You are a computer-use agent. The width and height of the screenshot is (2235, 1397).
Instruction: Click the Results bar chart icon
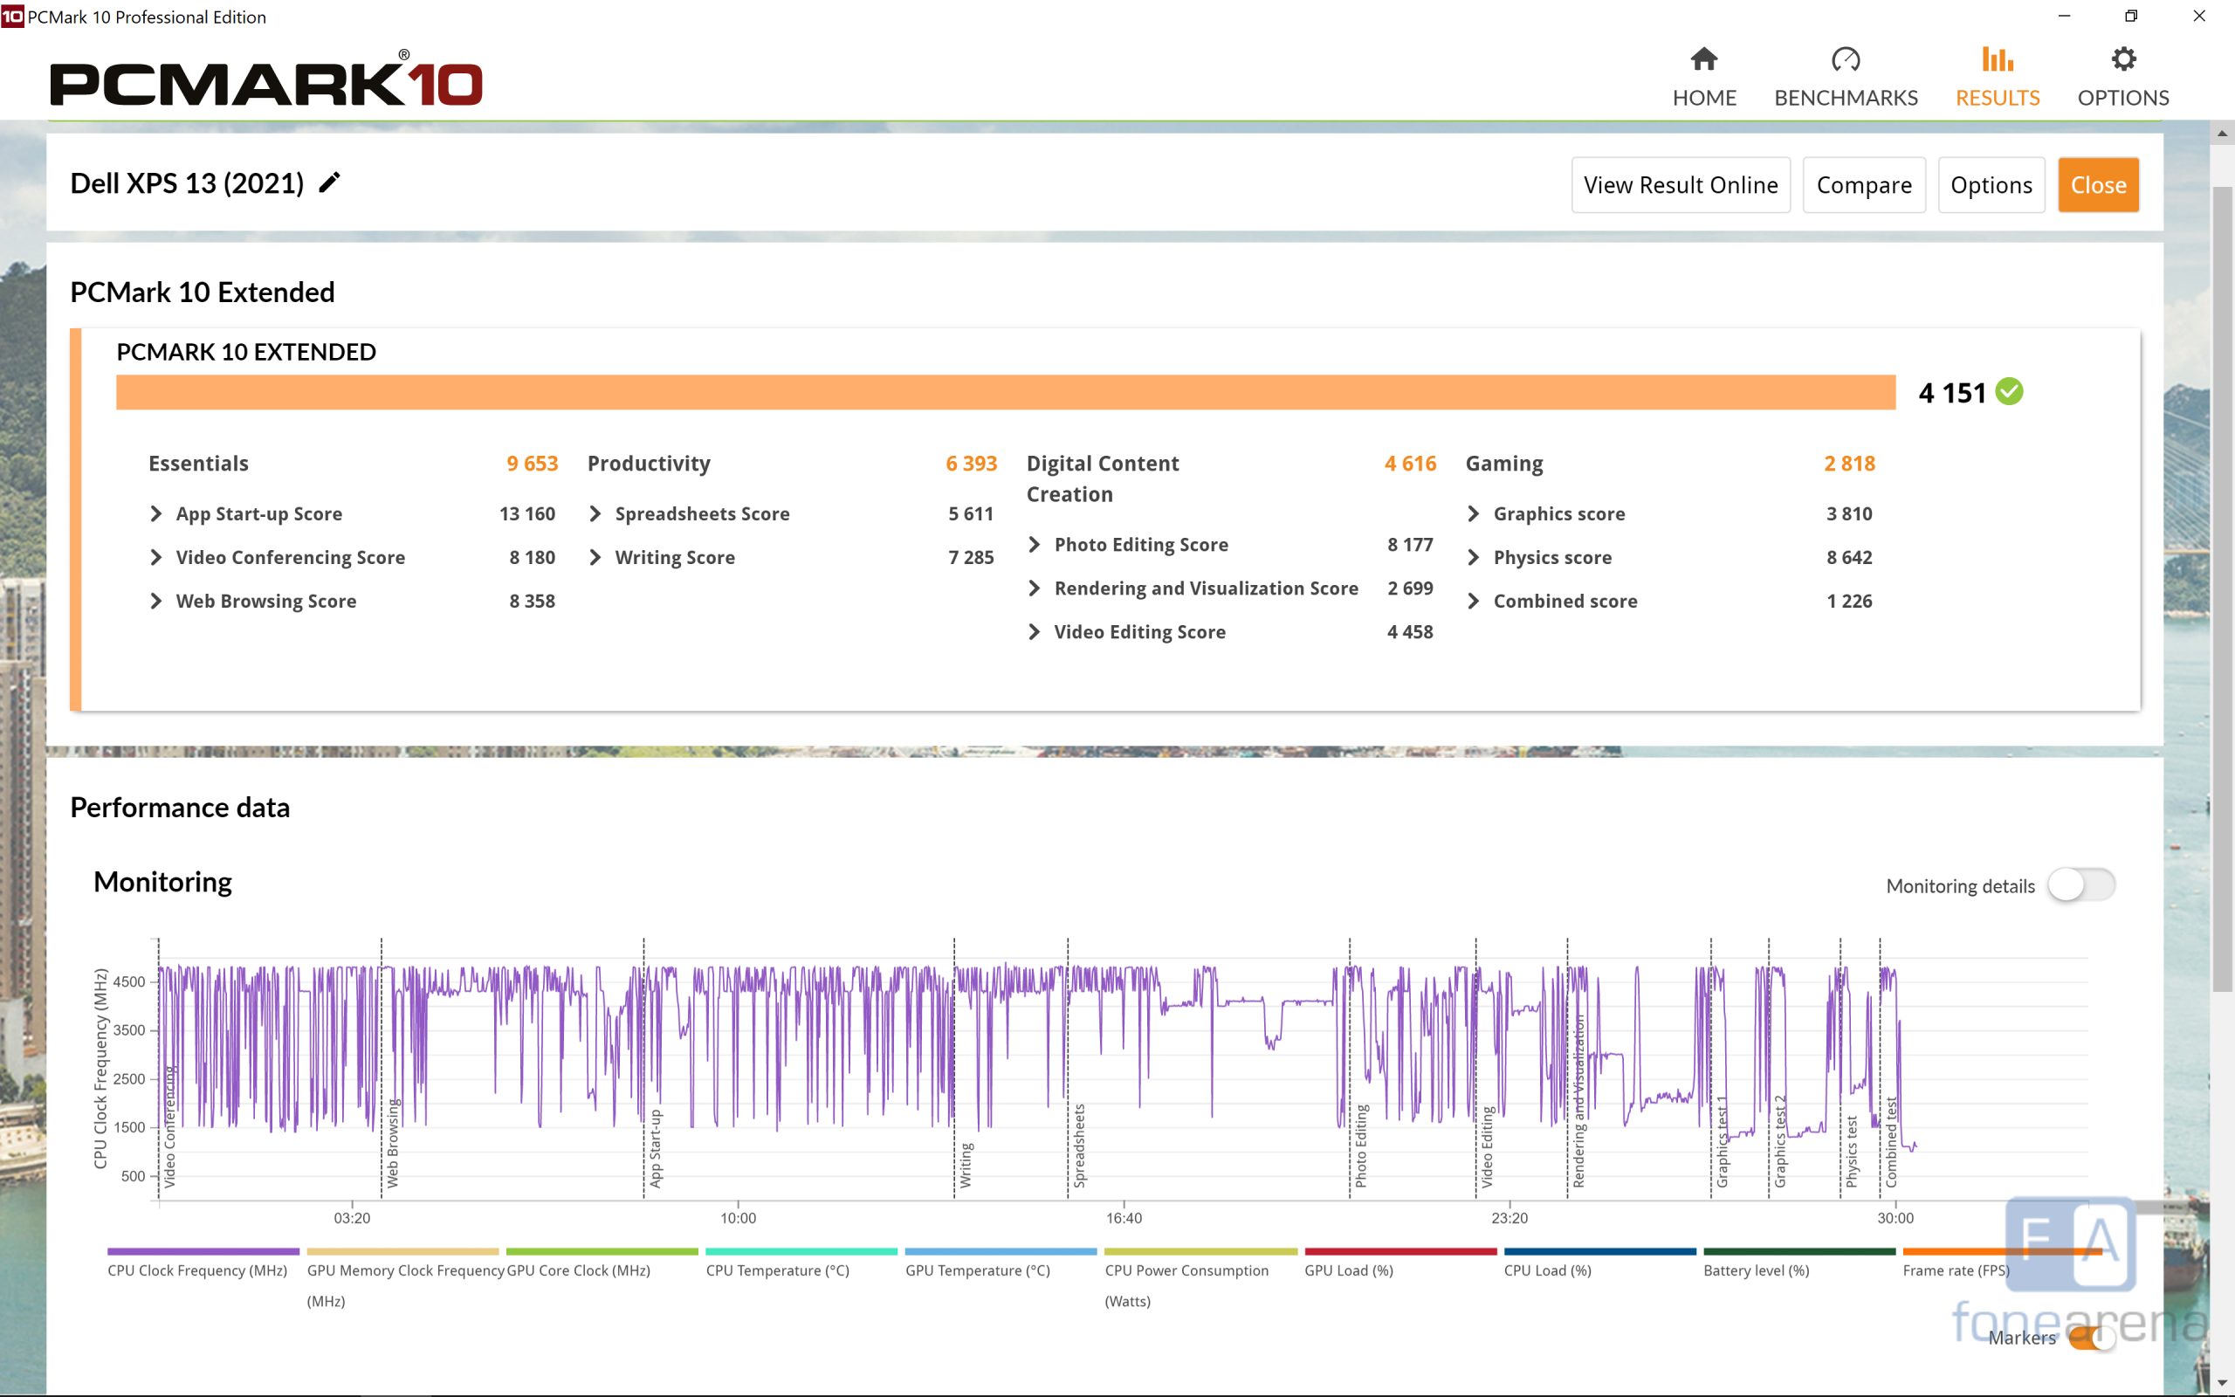pyautogui.click(x=1996, y=60)
